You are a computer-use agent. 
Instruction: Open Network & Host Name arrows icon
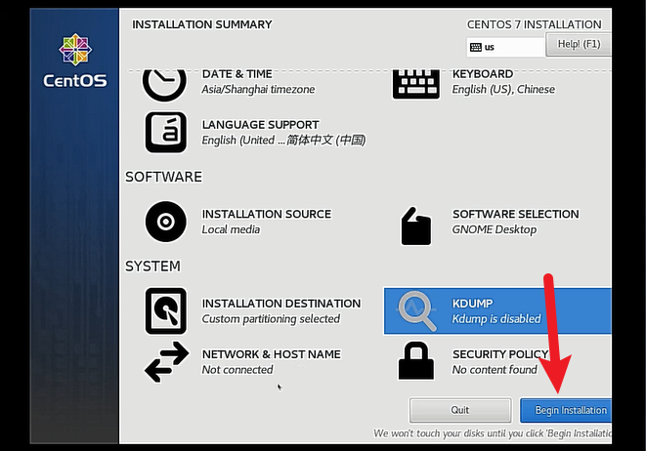(166, 362)
